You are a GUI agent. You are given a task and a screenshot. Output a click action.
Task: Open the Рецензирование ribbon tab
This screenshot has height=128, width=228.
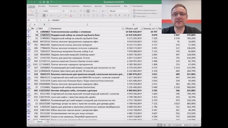(x=113, y=6)
